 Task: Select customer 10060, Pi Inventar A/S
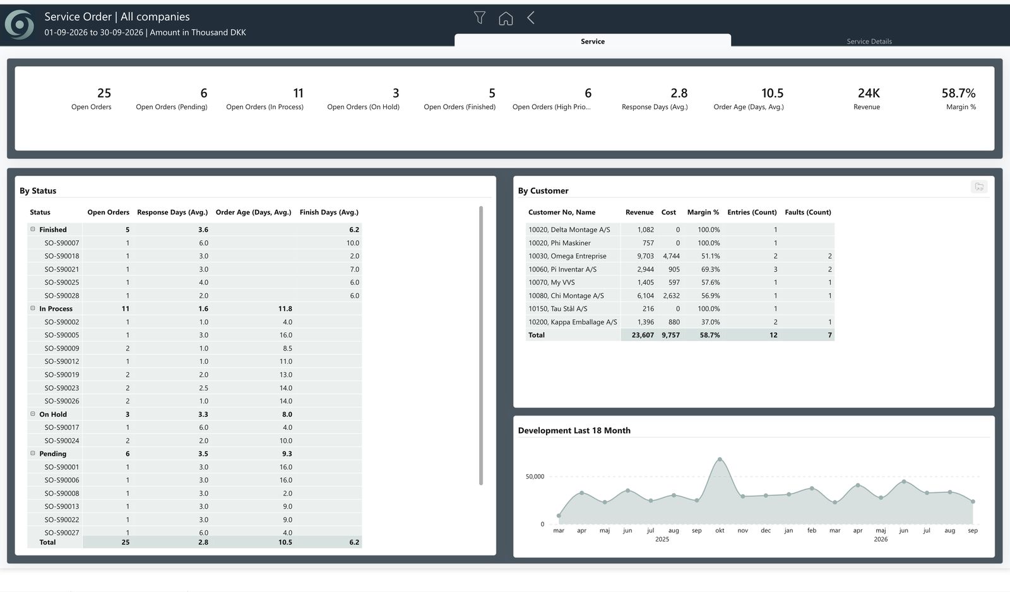562,269
